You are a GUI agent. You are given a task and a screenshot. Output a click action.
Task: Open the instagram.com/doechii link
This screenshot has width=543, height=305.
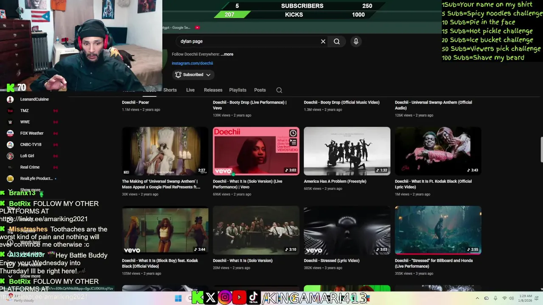point(192,63)
